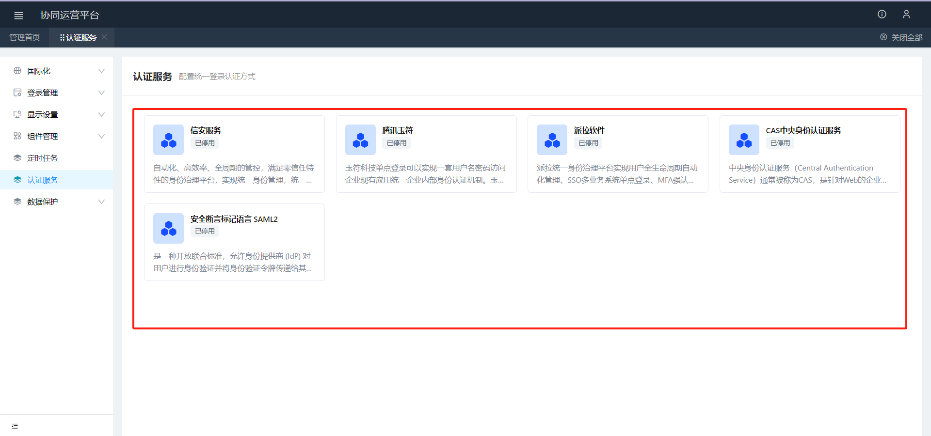931x436 pixels.
Task: Expand the 显示设置 menu chevron
Action: (x=101, y=114)
